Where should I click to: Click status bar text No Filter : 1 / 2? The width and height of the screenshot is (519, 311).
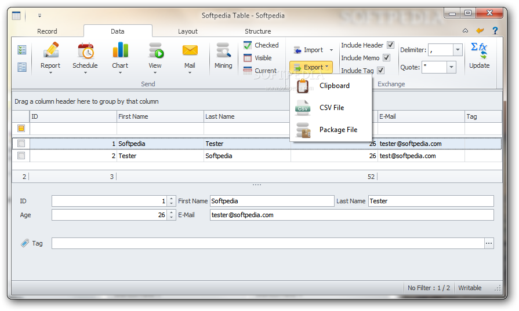click(x=429, y=288)
